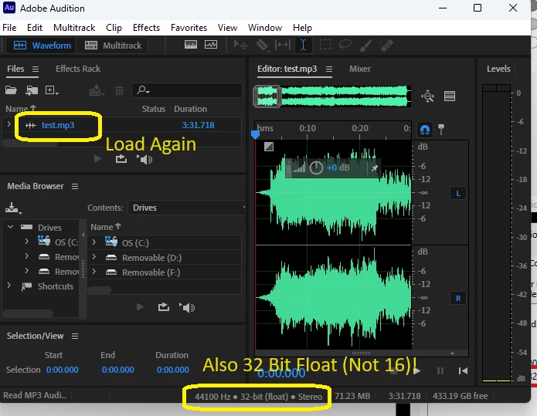Viewport: 537px width, 416px height.
Task: Open the Effects menu
Action: (146, 28)
